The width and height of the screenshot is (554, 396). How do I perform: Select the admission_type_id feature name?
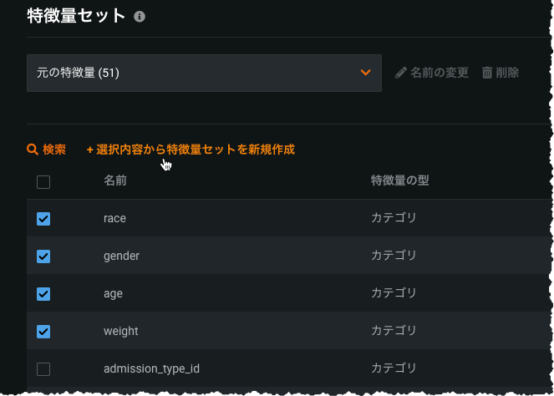click(x=151, y=368)
